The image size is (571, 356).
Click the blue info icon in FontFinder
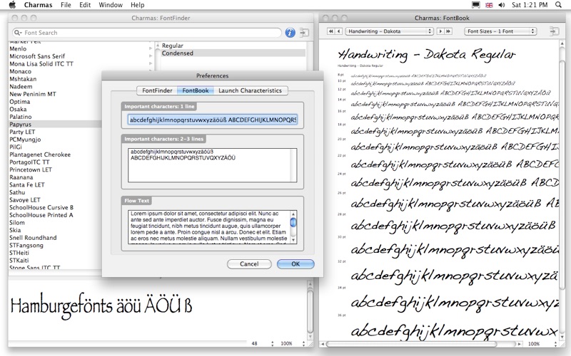(290, 33)
